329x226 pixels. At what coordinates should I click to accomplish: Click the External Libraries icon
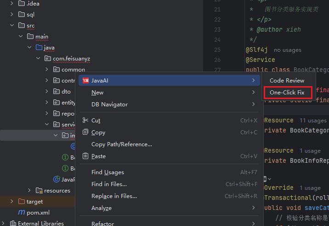pos(12,223)
